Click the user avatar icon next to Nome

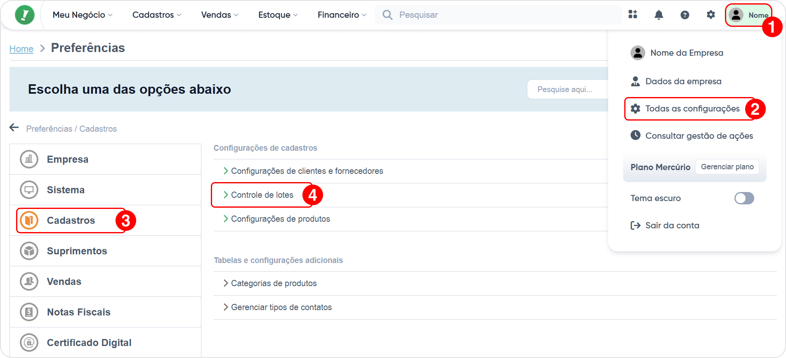pos(736,15)
